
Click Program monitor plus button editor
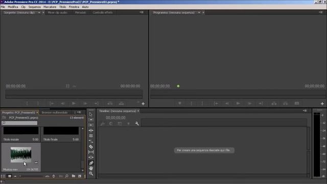click(322, 104)
